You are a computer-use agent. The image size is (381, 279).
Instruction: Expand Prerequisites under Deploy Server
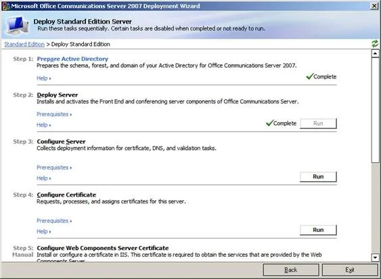(54, 114)
